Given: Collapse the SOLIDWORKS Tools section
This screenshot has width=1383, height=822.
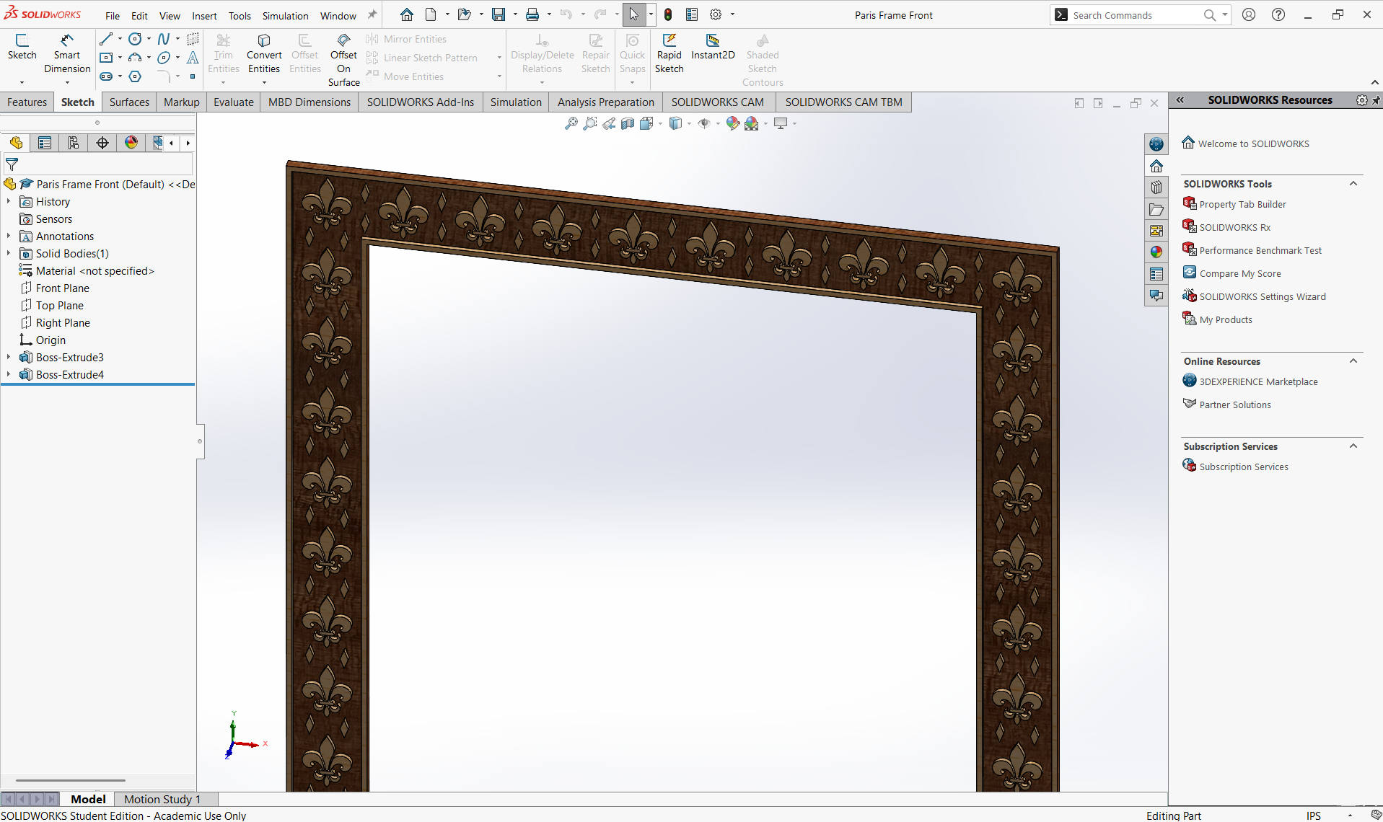Looking at the screenshot, I should tap(1353, 184).
